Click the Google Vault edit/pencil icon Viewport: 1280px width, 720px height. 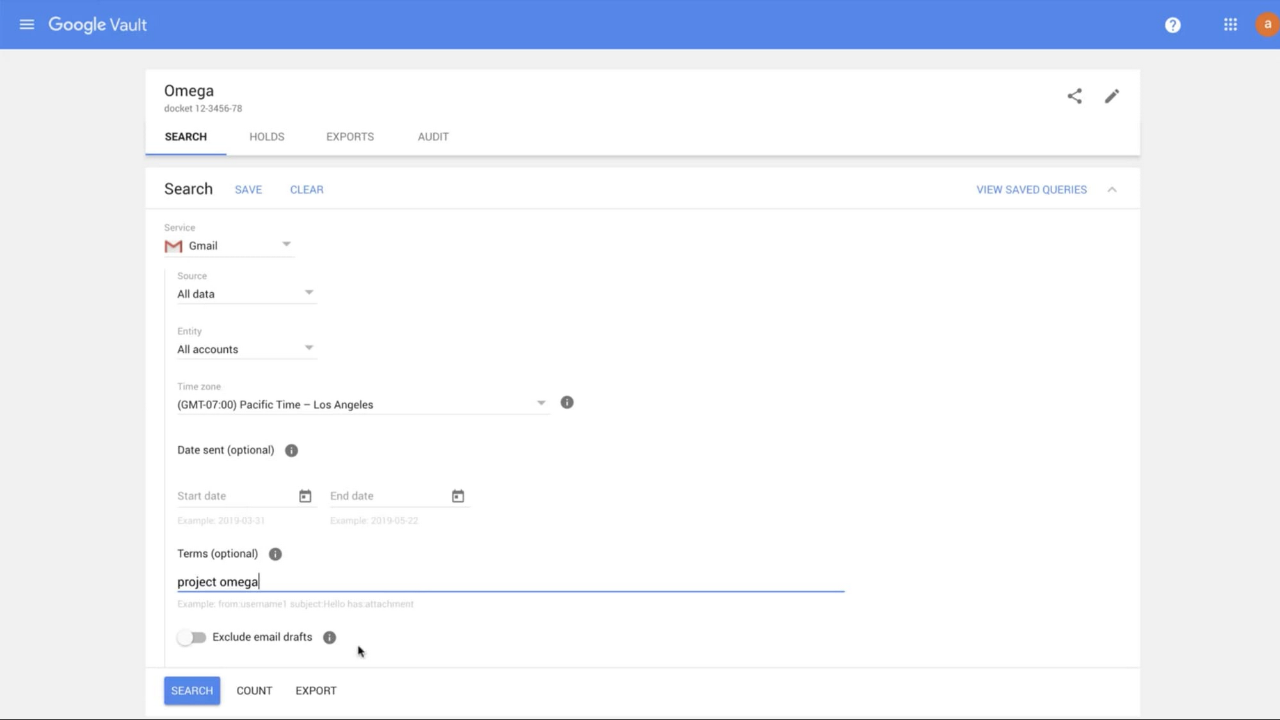(1112, 96)
